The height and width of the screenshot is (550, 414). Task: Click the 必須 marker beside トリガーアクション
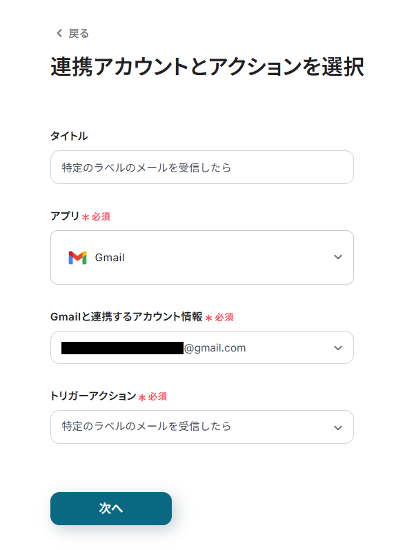[157, 396]
